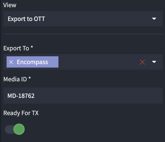Click the grey track of Ready For TX switch

pos(9,129)
